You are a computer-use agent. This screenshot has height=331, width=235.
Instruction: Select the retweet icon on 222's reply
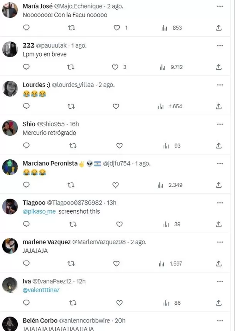pyautogui.click(x=70, y=67)
